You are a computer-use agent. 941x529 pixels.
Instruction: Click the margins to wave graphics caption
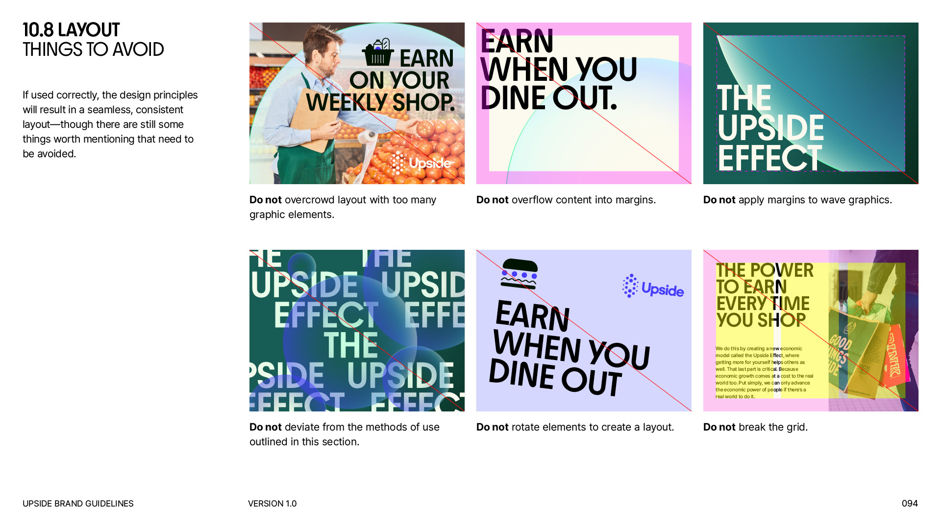[x=798, y=200]
